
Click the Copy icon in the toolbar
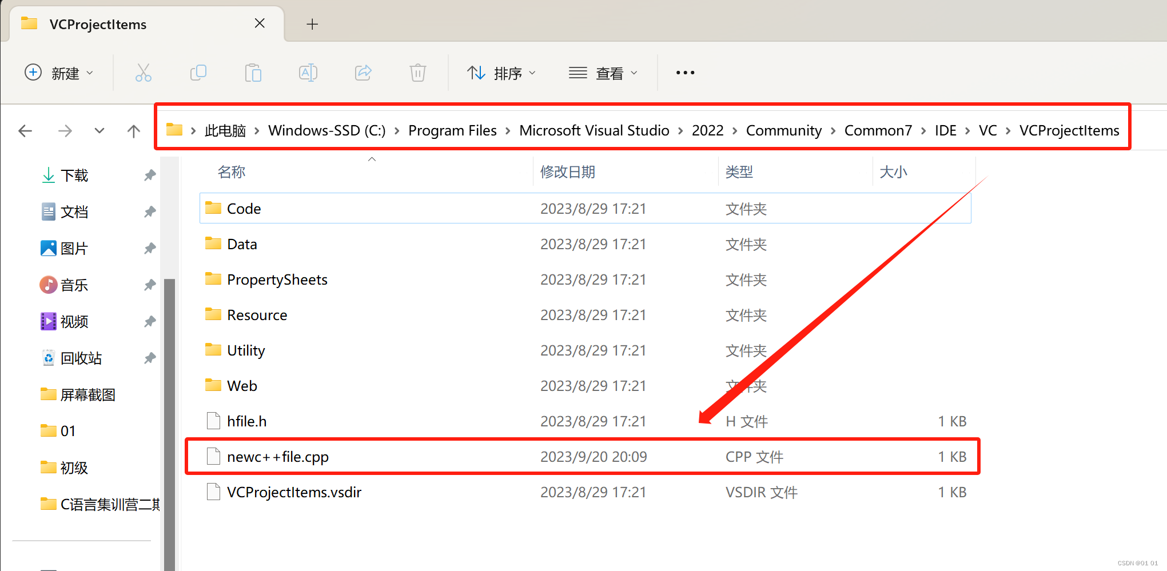(x=198, y=73)
